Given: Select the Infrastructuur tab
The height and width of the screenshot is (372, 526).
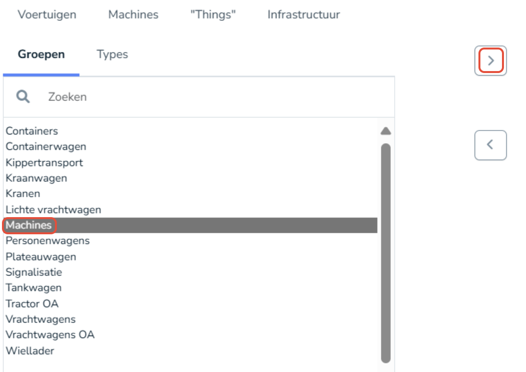Looking at the screenshot, I should click(303, 14).
